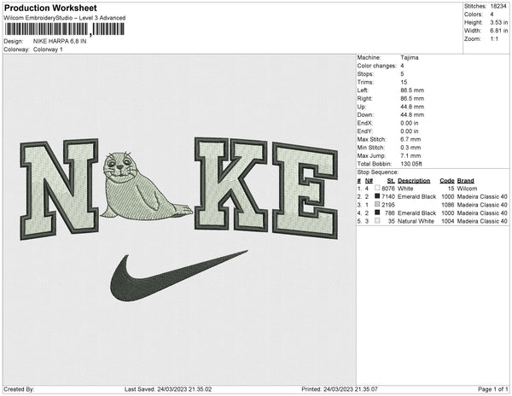The image size is (512, 396).
Task: Click the 'N#' column header
Action: (x=369, y=181)
